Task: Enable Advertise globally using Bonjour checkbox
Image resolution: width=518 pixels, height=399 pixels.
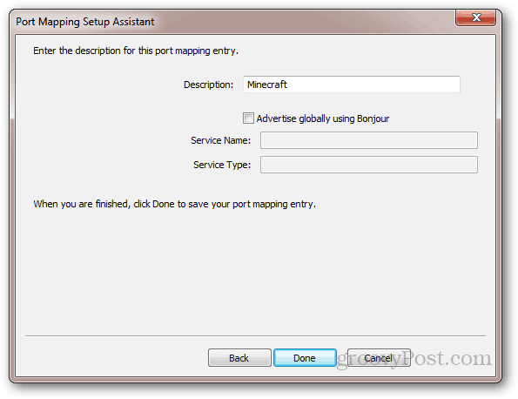Action: click(x=248, y=118)
